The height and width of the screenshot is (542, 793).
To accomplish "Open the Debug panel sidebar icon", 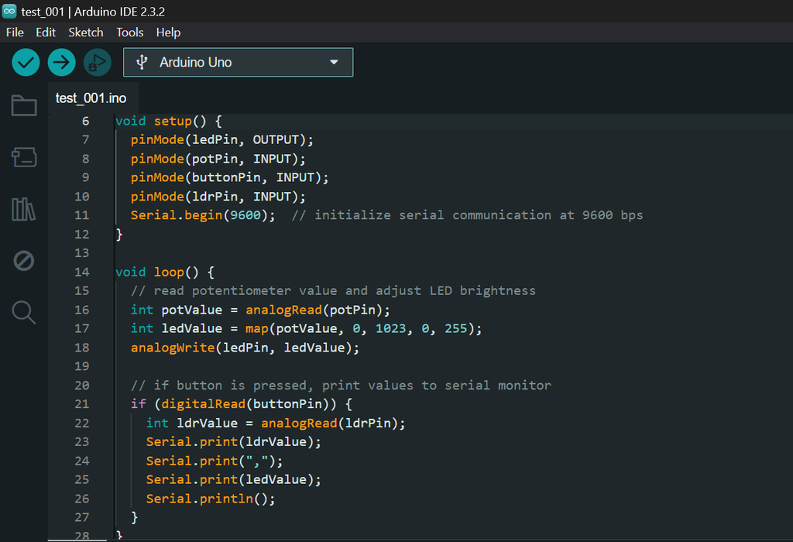I will click(24, 261).
